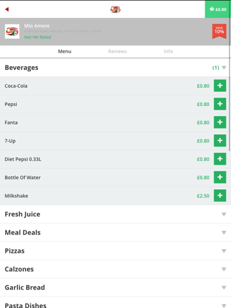The width and height of the screenshot is (231, 308).
Task: Open the basket showing £0.80
Action: click(218, 9)
